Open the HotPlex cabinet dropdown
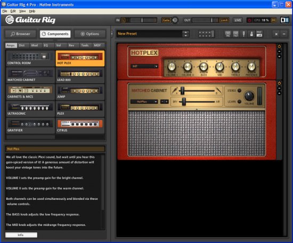Viewport: 293px width, 243px height. 144,101
